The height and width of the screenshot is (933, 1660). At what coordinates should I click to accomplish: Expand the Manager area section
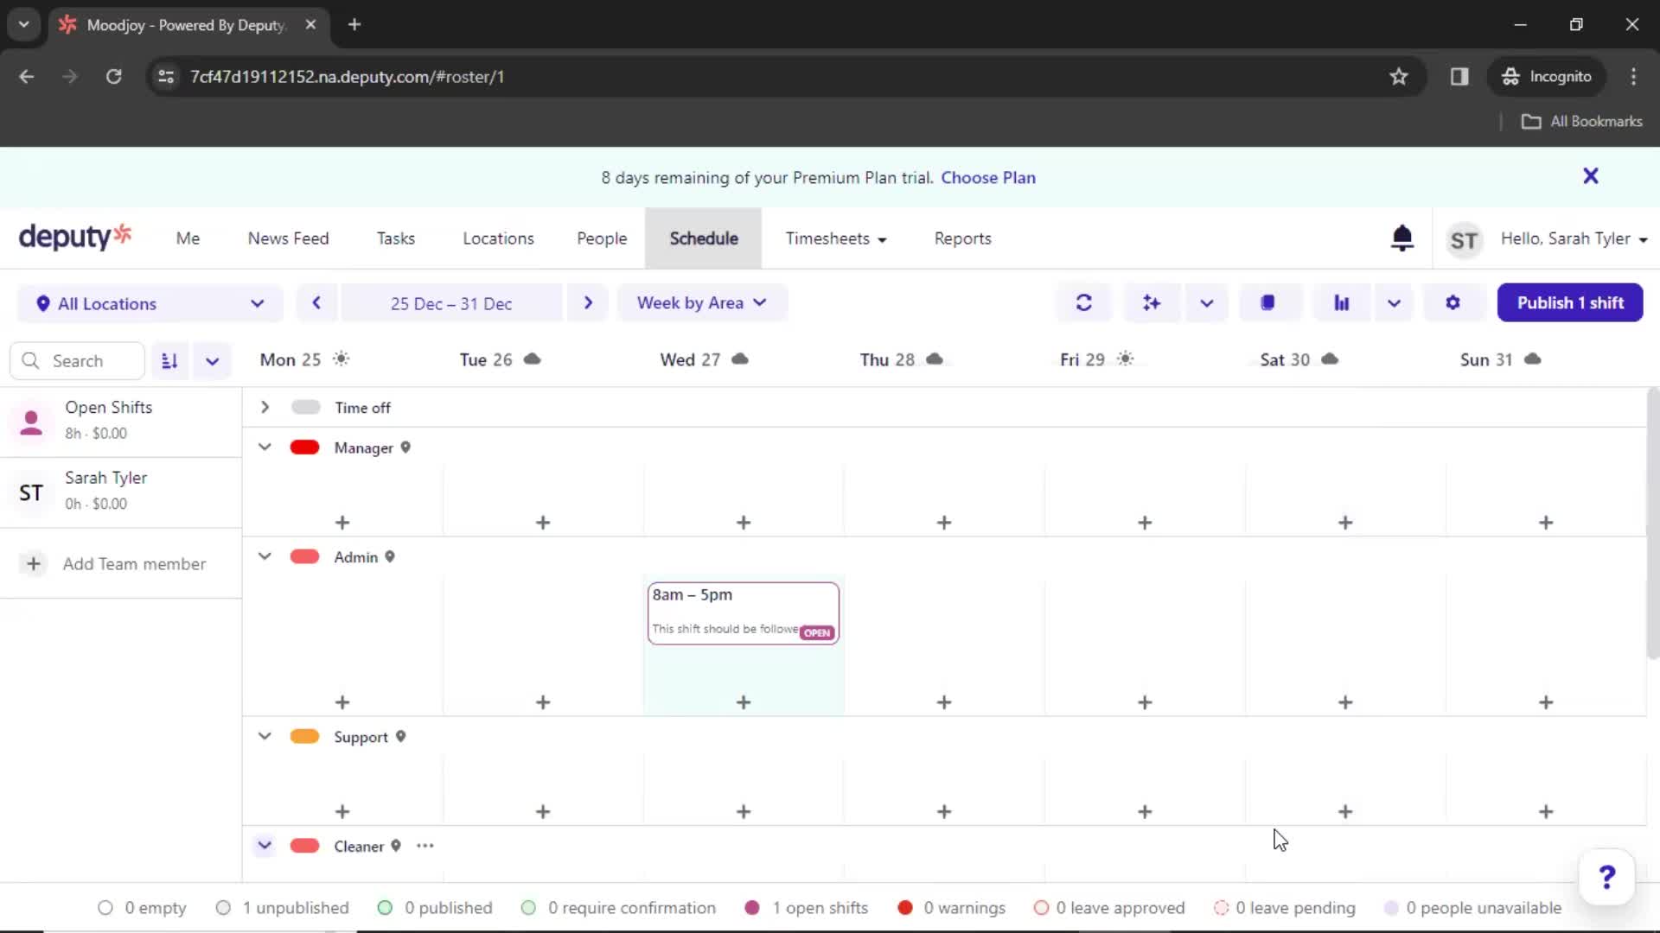point(262,447)
